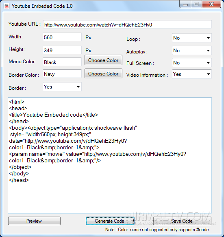This screenshot has height=237, width=224.
Task: Choose a color for Menu Color
Action: [x=103, y=60]
